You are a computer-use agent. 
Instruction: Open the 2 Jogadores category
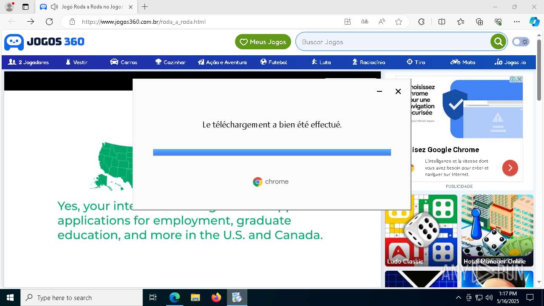pyautogui.click(x=28, y=62)
